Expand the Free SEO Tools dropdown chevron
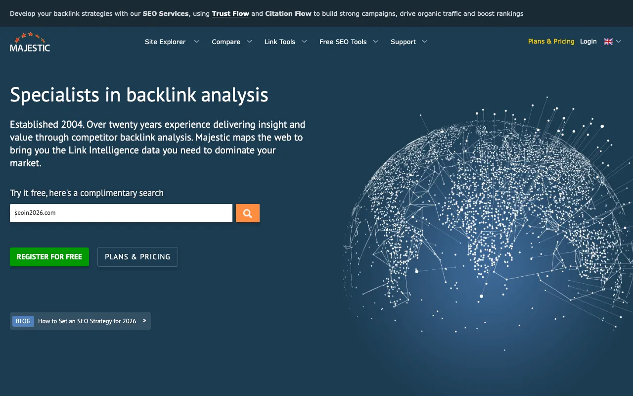This screenshot has height=396, width=633. (x=376, y=42)
